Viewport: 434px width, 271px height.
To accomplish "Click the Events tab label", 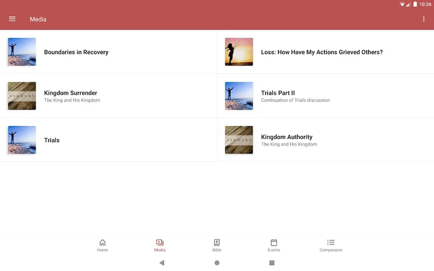I will pyautogui.click(x=274, y=250).
